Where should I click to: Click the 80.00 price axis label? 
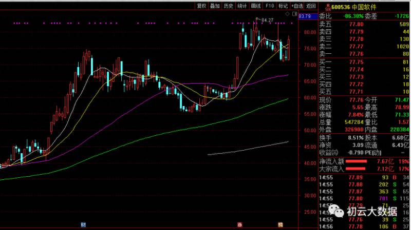coord(310,32)
